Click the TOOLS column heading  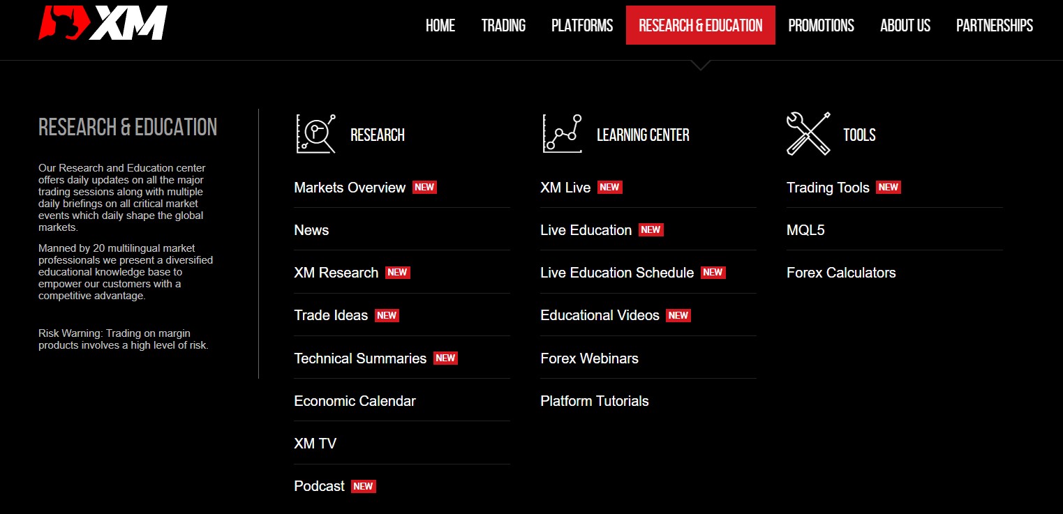point(859,135)
